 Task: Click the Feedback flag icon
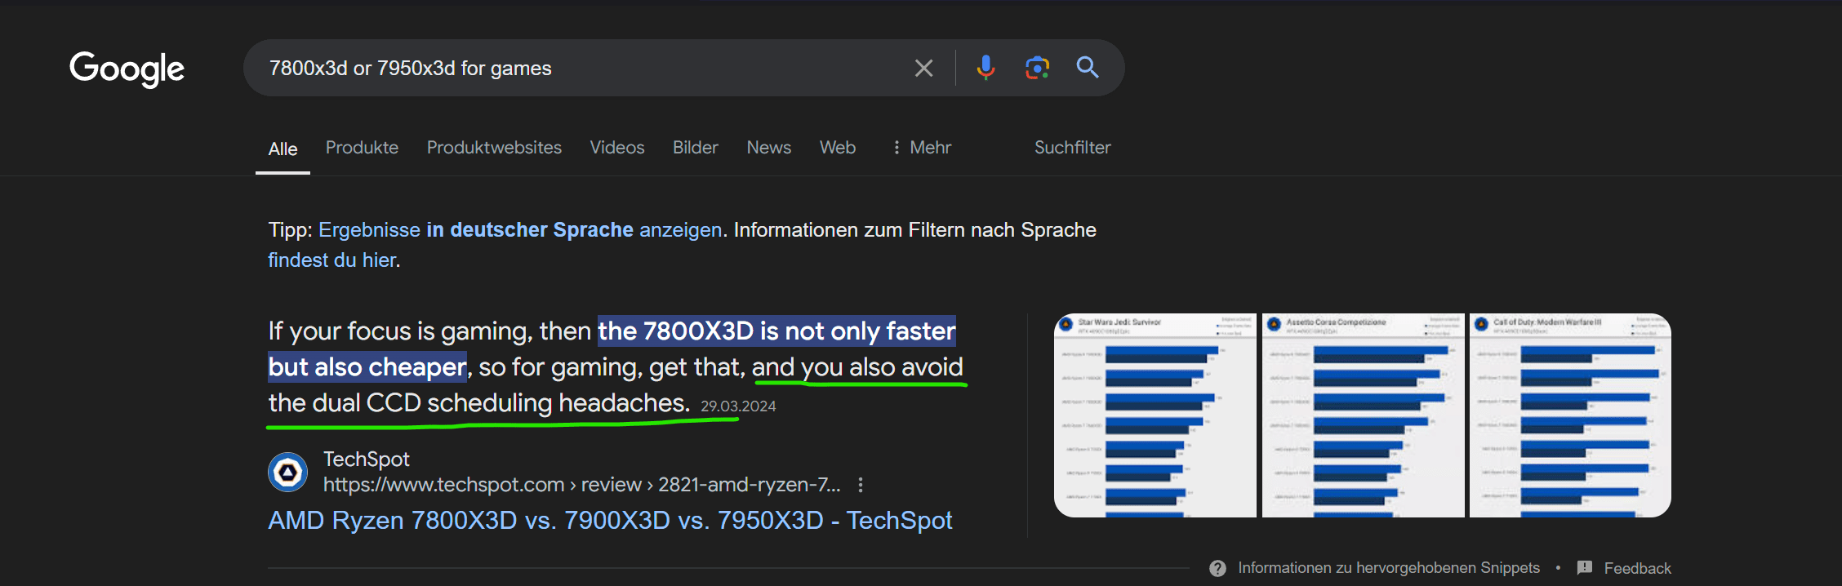1585,568
